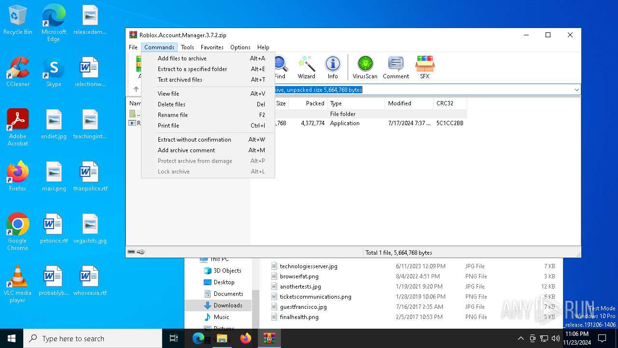Select petonce.rtf file on desktop
This screenshot has height=348, width=618.
click(54, 229)
